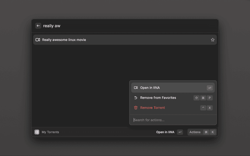Click the favorite star on the movie row
250x156 pixels.
click(212, 40)
